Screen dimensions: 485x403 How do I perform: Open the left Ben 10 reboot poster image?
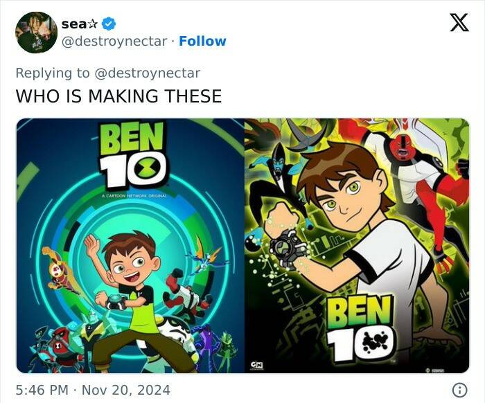pyautogui.click(x=130, y=246)
